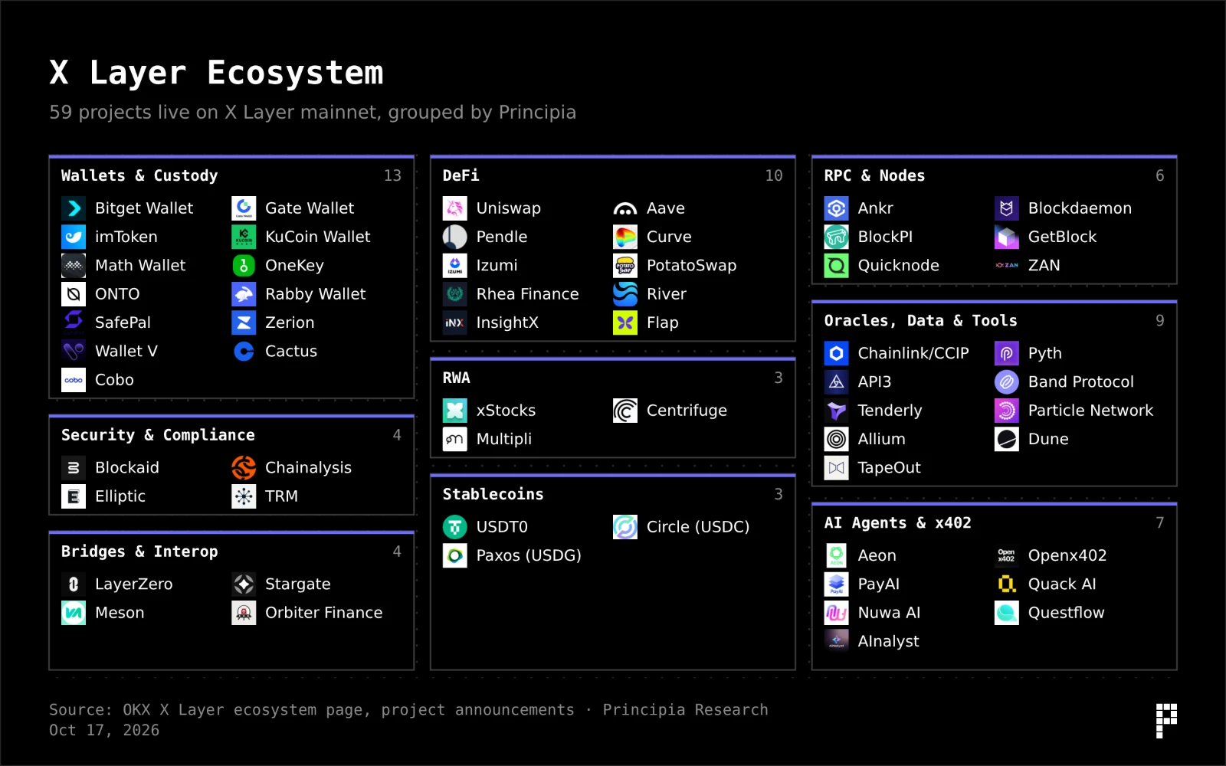The image size is (1226, 766).
Task: Select the Chainalysis orange logo
Action: (x=244, y=467)
